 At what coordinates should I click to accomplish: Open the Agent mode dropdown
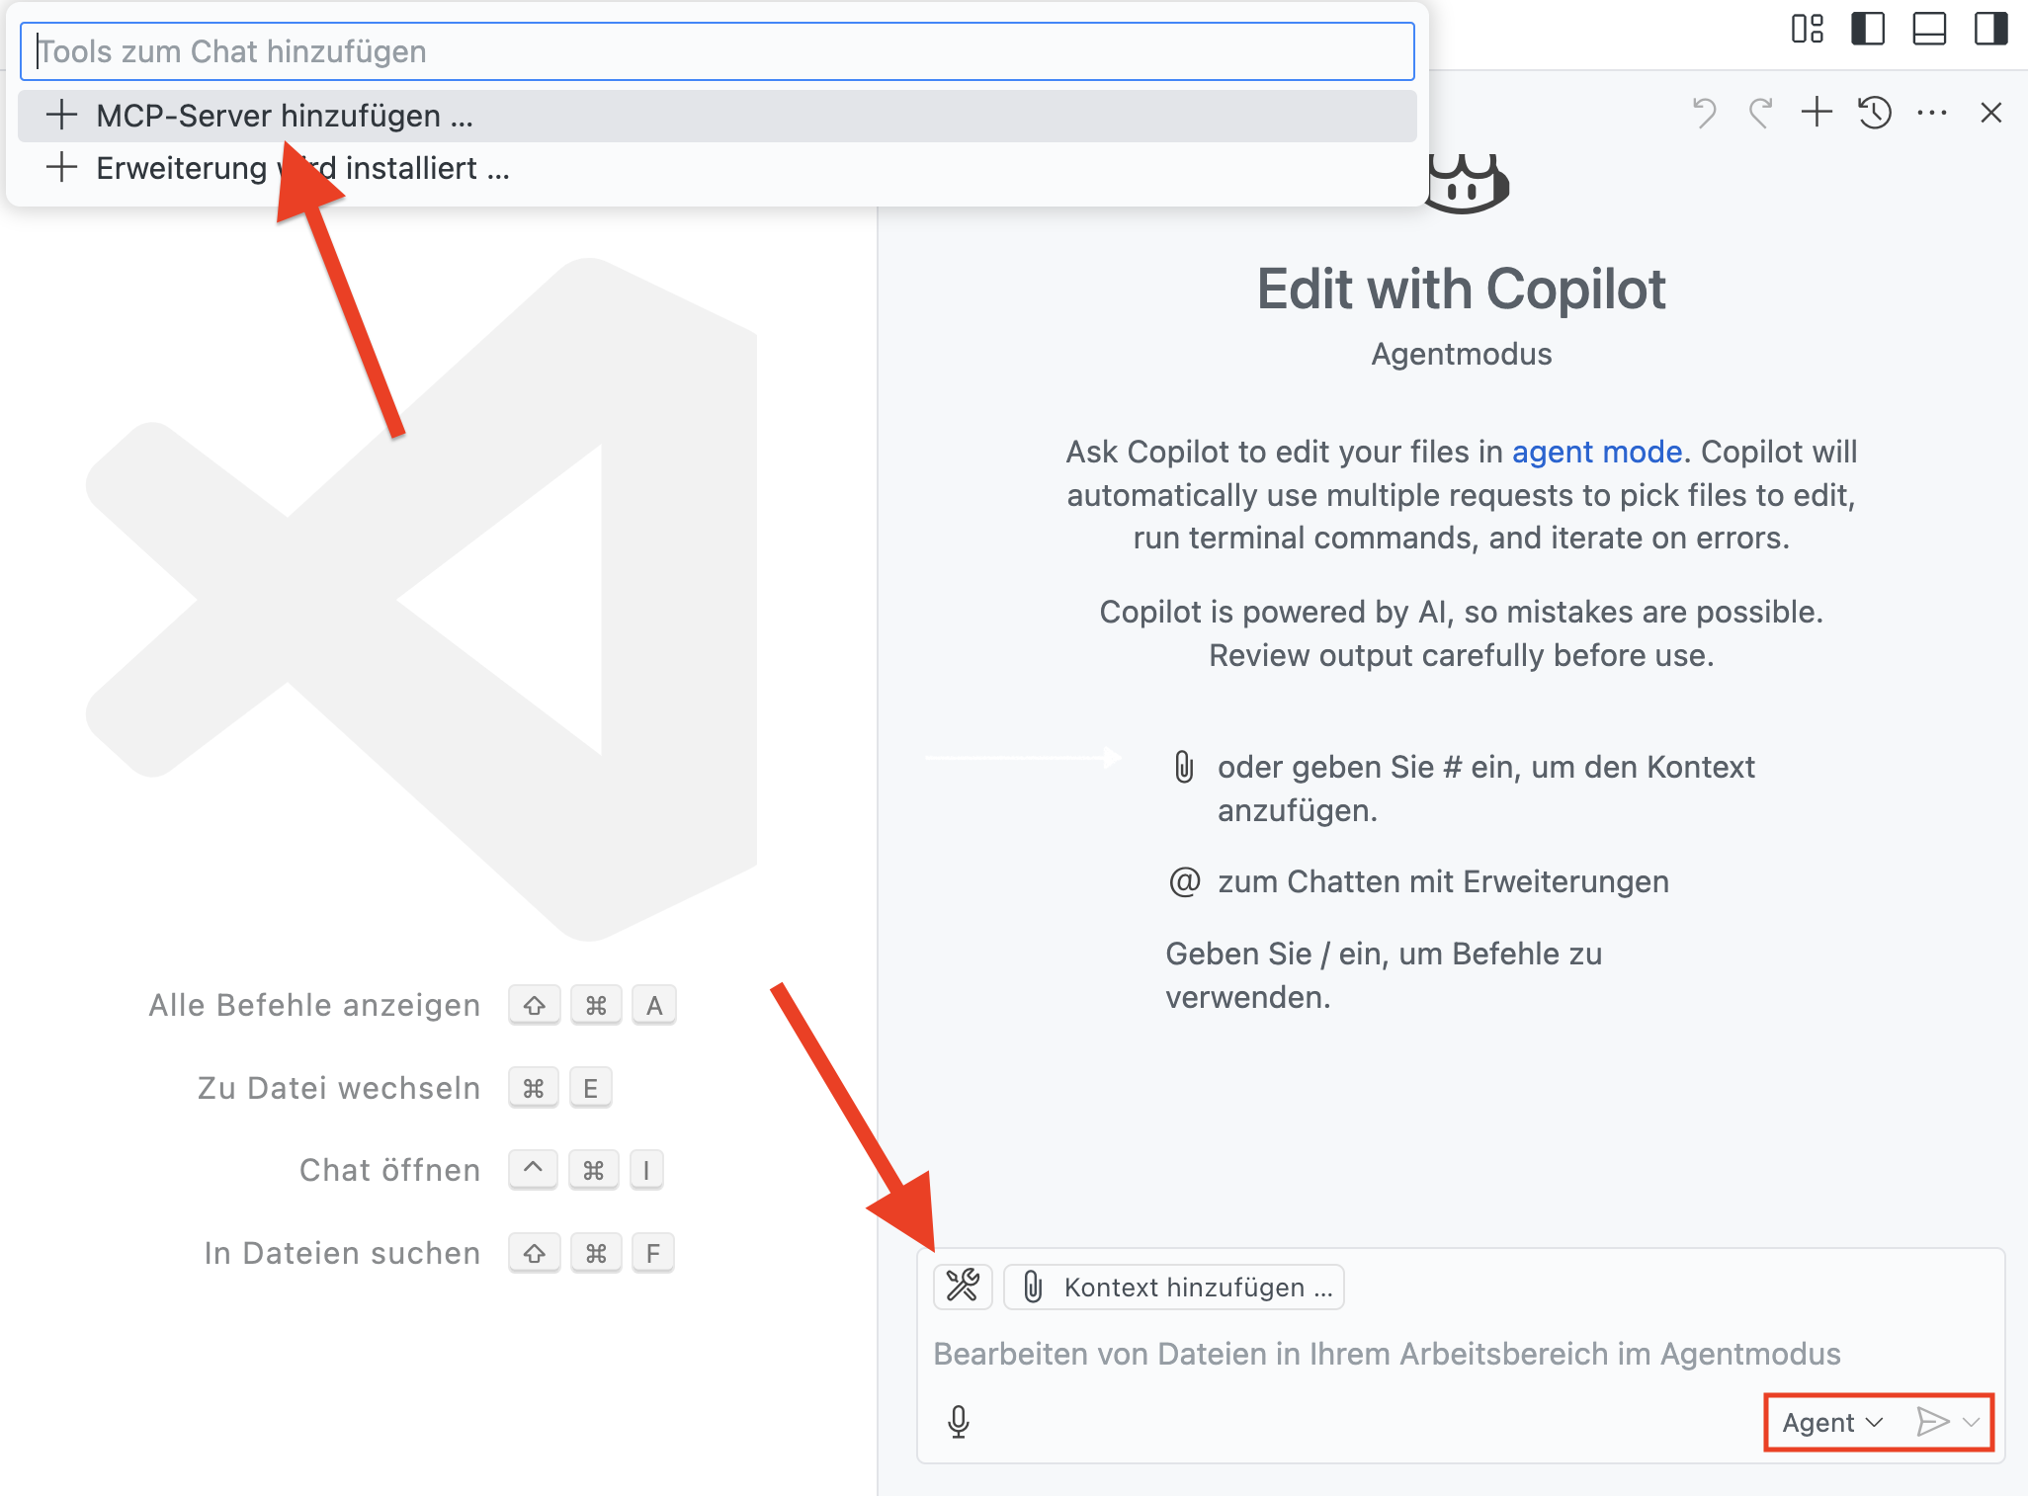tap(1832, 1422)
